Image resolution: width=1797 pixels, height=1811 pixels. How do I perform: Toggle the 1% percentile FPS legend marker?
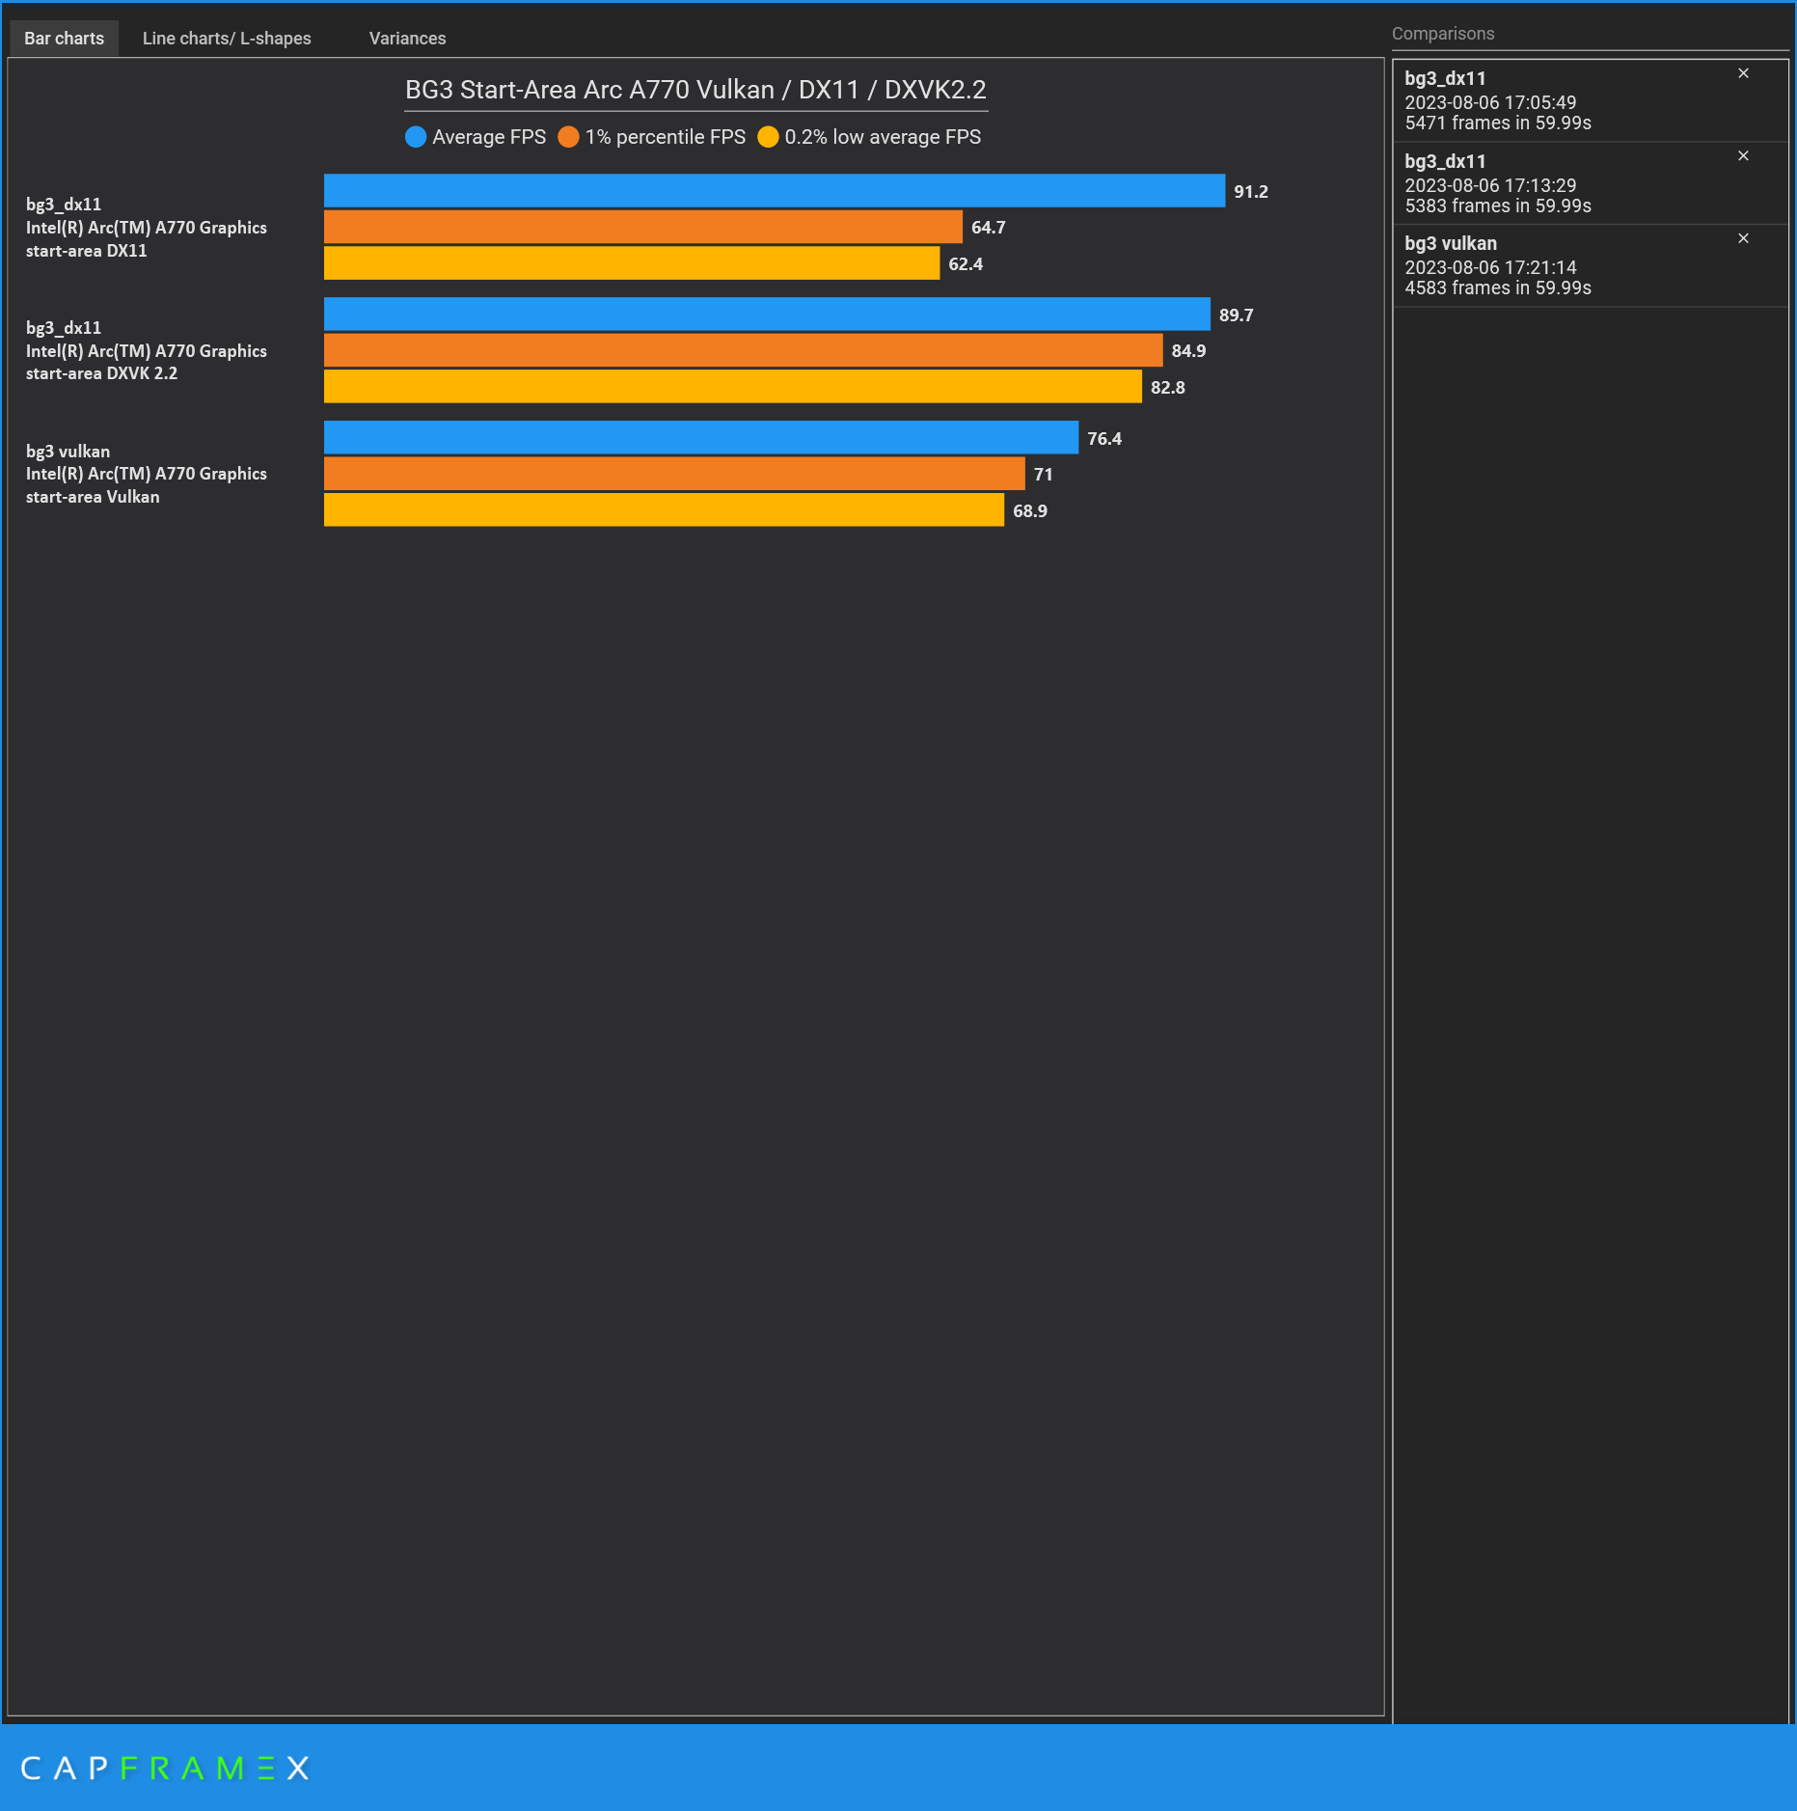[x=568, y=137]
